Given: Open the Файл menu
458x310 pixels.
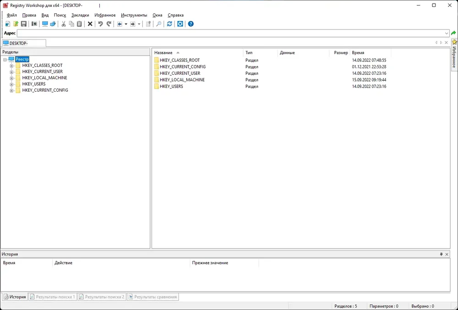Looking at the screenshot, I should (12, 15).
